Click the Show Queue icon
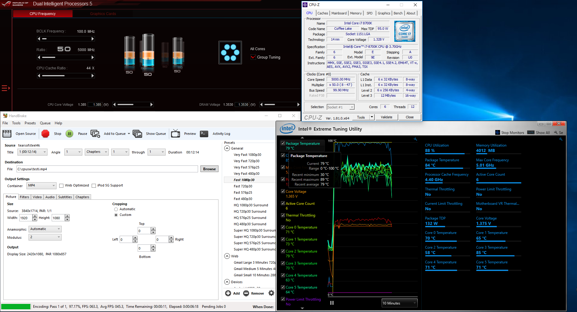Image resolution: width=577 pixels, height=312 pixels. (137, 134)
